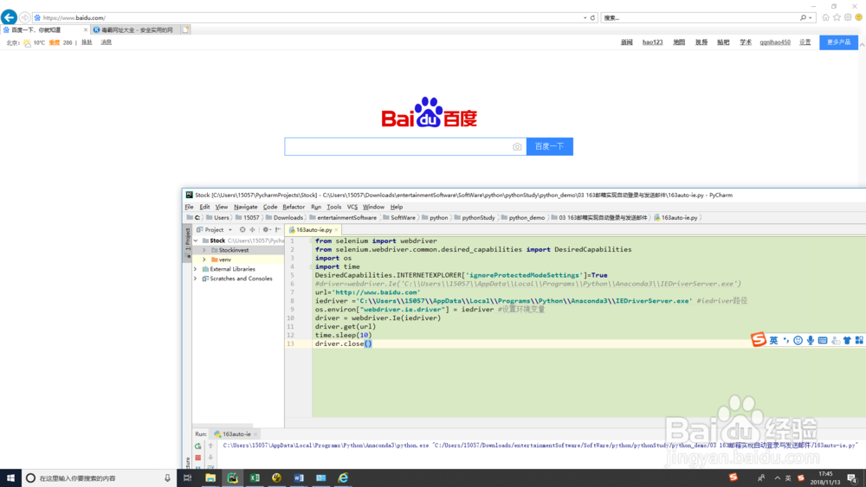Image resolution: width=866 pixels, height=487 pixels.
Task: Rerun 163auto-ie in Run panel
Action: pyautogui.click(x=197, y=446)
